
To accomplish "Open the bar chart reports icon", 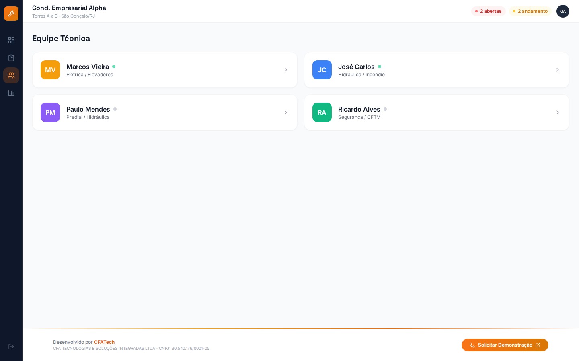I will [11, 93].
